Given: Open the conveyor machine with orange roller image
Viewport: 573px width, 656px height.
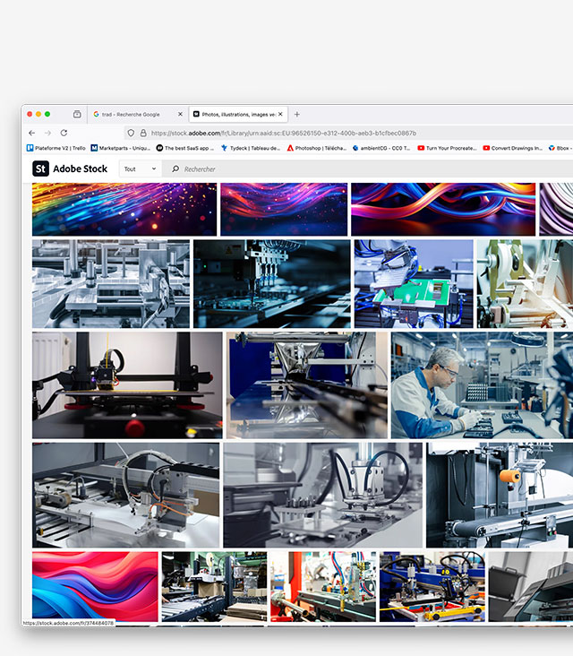Looking at the screenshot, I should 500,495.
